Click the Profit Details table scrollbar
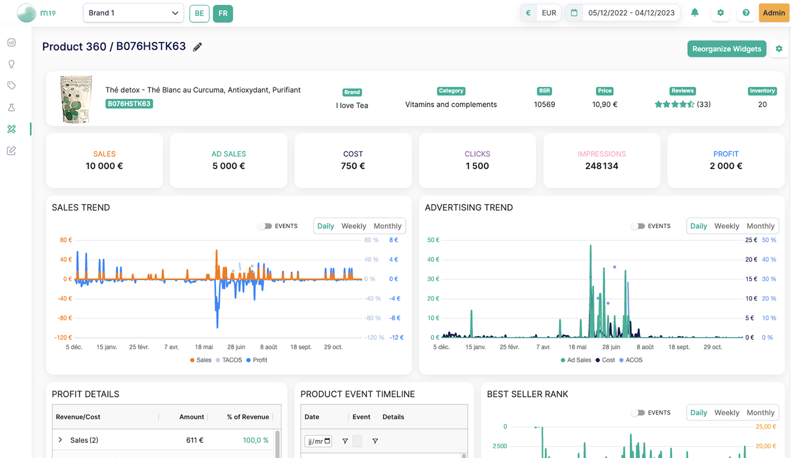This screenshot has width=791, height=458. pos(278,444)
